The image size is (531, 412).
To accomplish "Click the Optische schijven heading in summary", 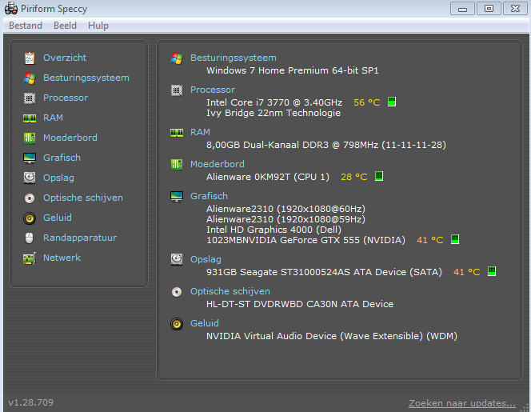I will (230, 291).
